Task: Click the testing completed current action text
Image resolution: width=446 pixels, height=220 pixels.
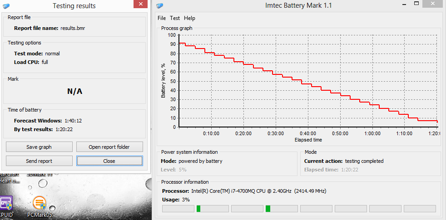Action: click(x=364, y=161)
